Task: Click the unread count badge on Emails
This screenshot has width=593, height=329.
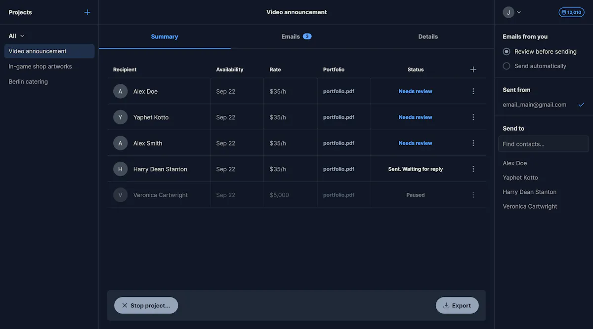Action: tap(307, 37)
